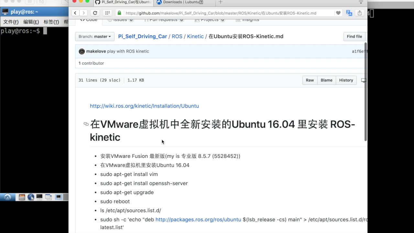Launch file manager from Lubuntu taskbar
Viewport: 414px width, 233px height.
[x=22, y=197]
